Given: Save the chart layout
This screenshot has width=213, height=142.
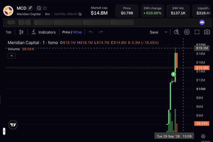Looking at the screenshot, I should tap(154, 32).
